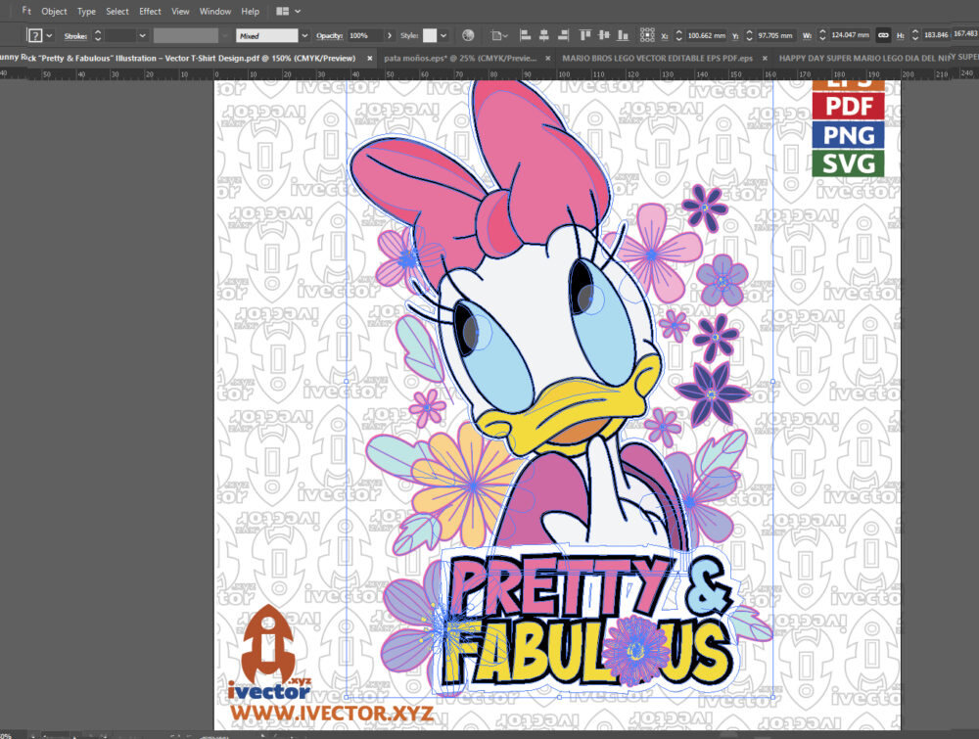Open the Window menu
The height and width of the screenshot is (739, 979).
pyautogui.click(x=214, y=11)
